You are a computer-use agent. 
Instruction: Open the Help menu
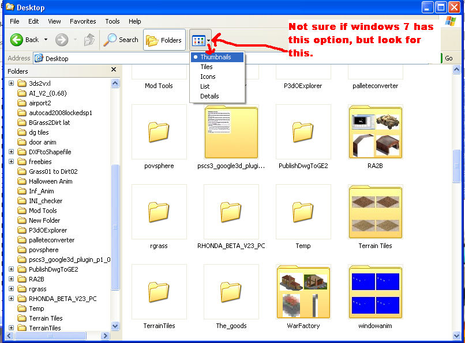[x=134, y=21]
